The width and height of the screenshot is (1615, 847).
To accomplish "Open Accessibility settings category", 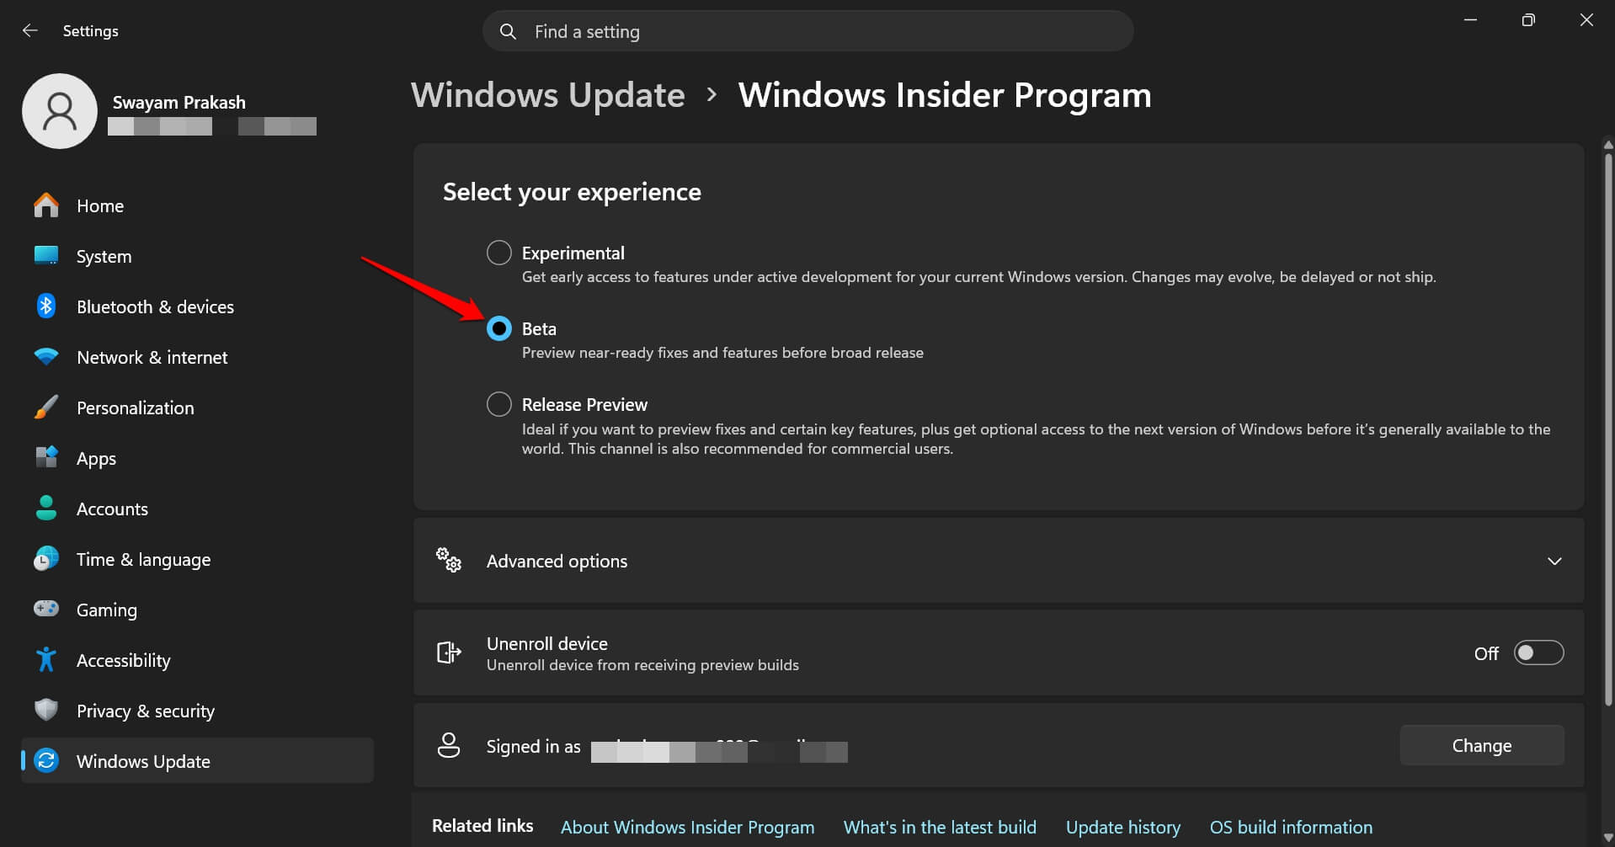I will point(197,660).
